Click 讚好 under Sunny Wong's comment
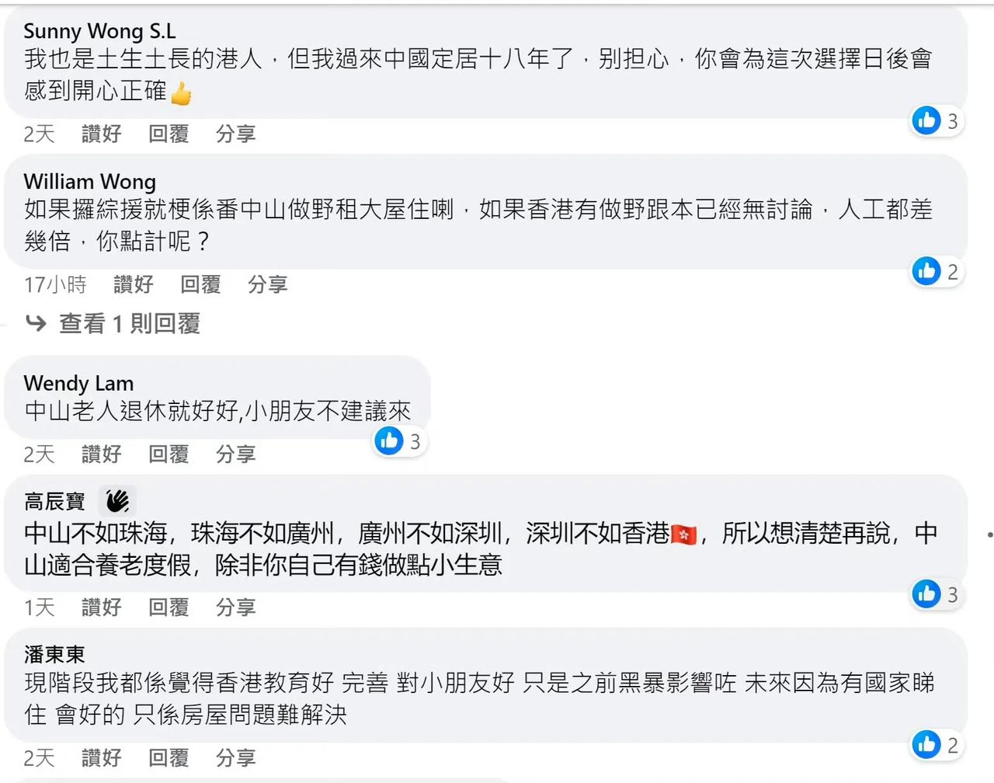Image resolution: width=994 pixels, height=783 pixels. click(x=102, y=134)
